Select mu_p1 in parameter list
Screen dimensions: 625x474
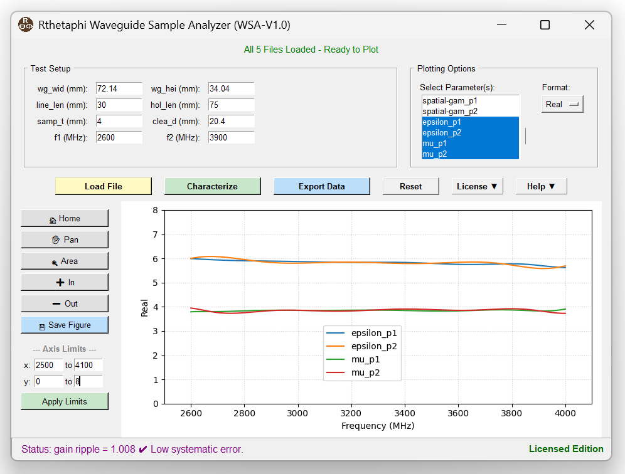click(471, 144)
